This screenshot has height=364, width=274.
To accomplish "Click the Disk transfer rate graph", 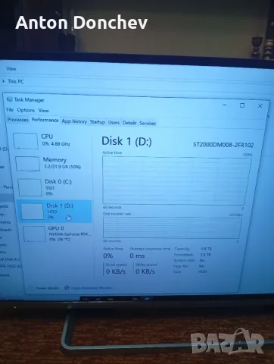I will (173, 227).
